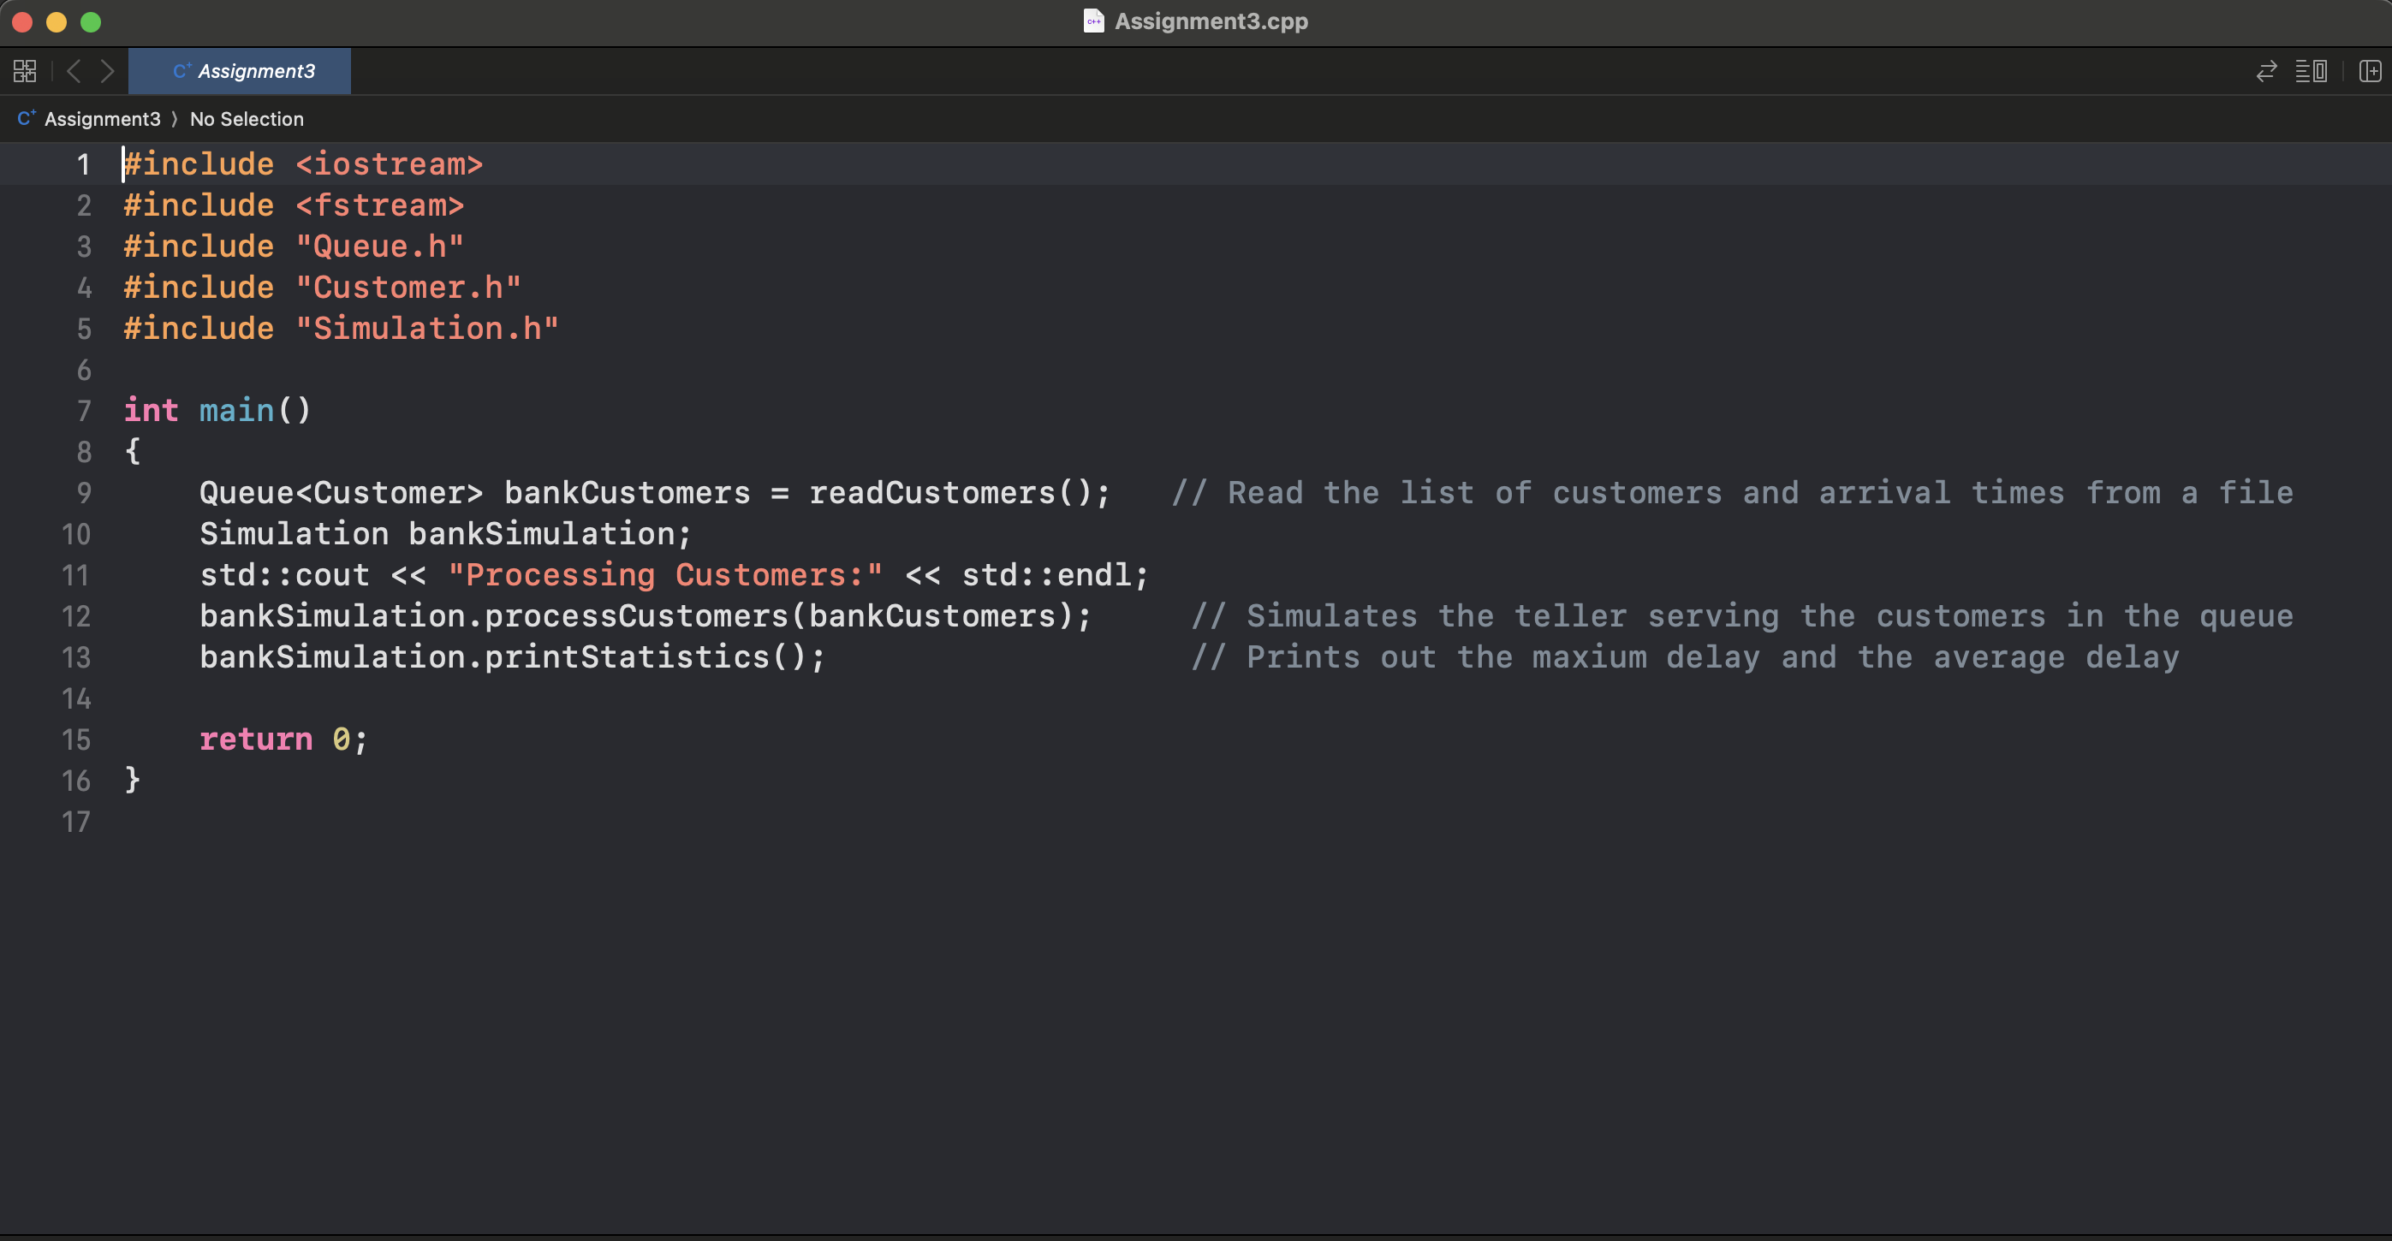Click the green zoom window button
Viewport: 2392px width, 1241px height.
[91, 22]
